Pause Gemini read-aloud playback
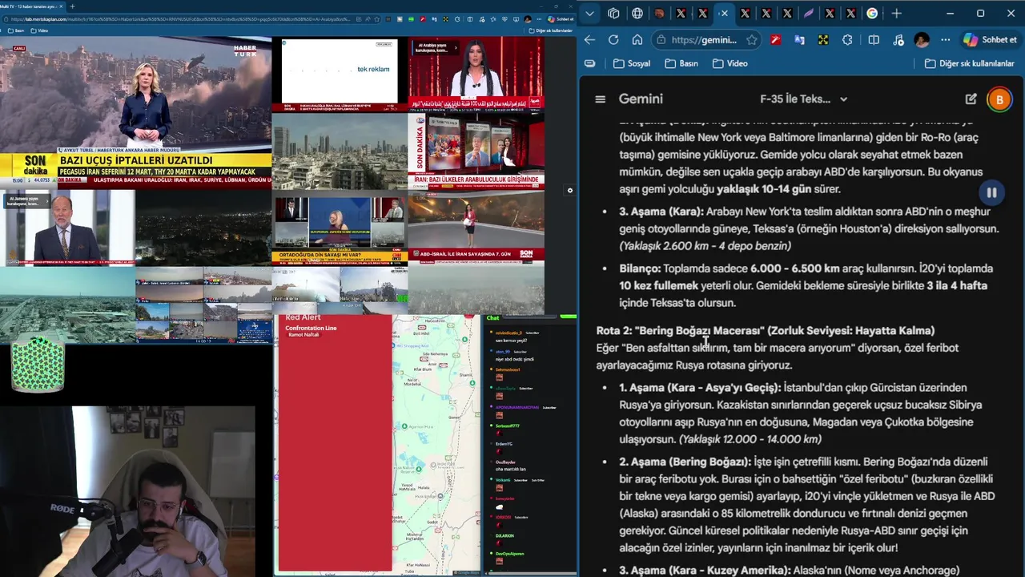The height and width of the screenshot is (577, 1025). pyautogui.click(x=991, y=192)
